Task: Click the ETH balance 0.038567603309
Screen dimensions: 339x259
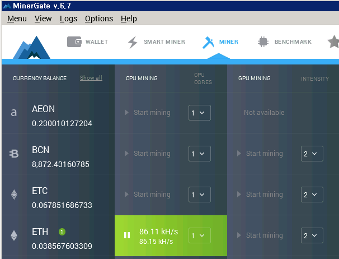Action: pos(62,246)
